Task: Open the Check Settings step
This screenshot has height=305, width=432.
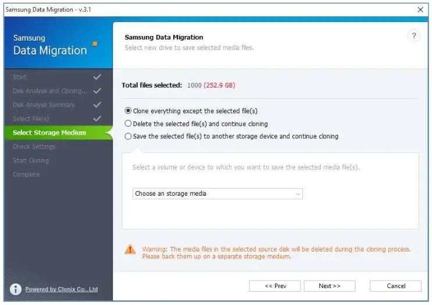Action: click(34, 146)
